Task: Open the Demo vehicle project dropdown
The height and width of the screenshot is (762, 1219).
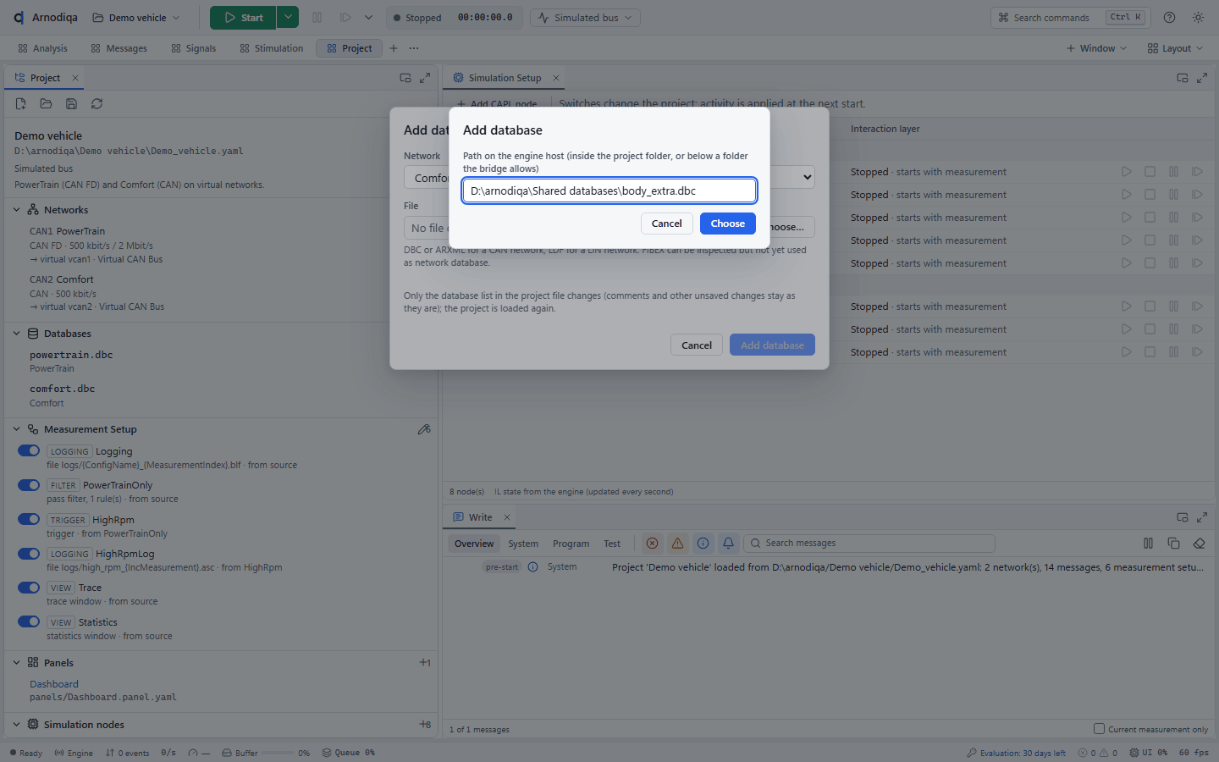Action: click(136, 18)
